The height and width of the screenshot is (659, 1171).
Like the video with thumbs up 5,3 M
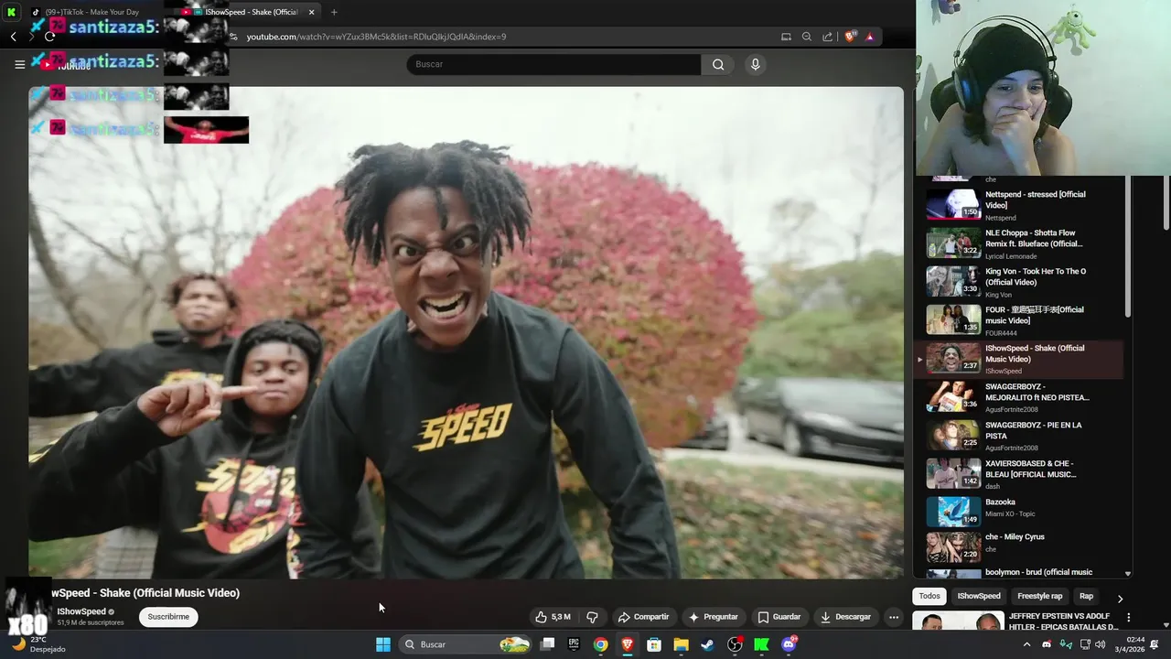point(553,617)
